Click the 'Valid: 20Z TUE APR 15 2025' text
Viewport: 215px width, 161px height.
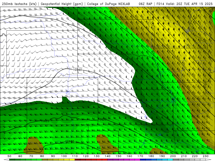click(x=189, y=4)
